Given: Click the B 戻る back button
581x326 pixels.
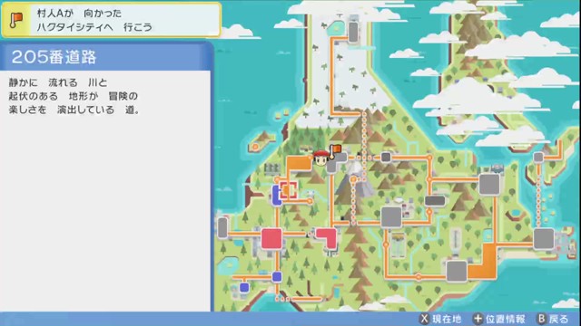Looking at the screenshot, I should coord(553,319).
